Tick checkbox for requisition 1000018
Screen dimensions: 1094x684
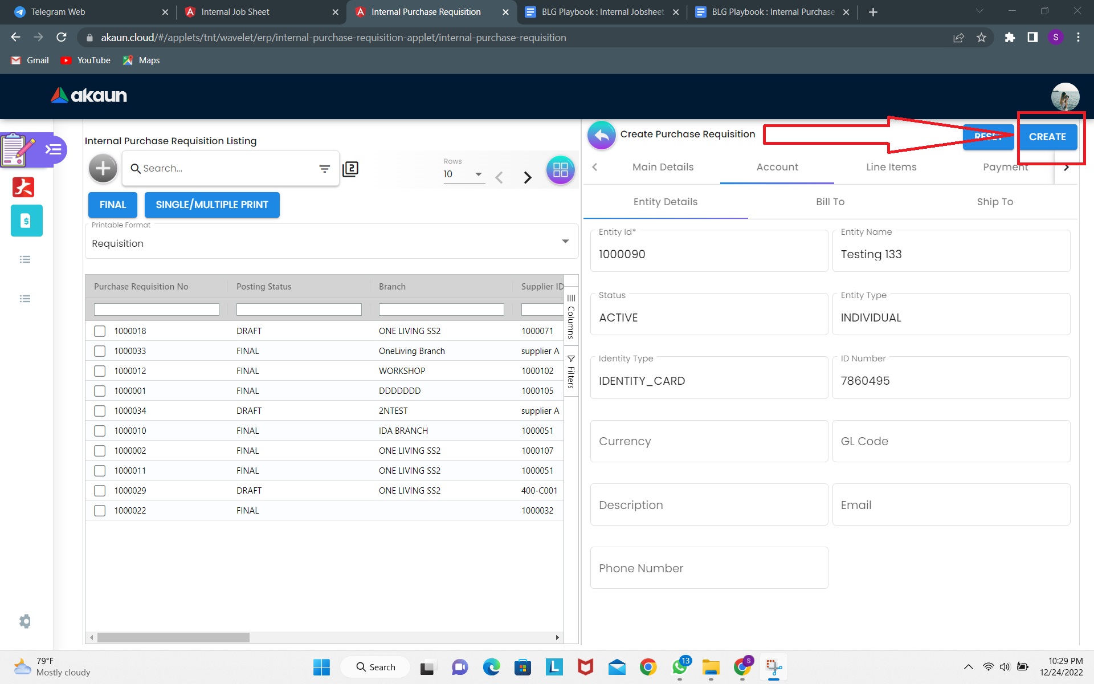100,331
